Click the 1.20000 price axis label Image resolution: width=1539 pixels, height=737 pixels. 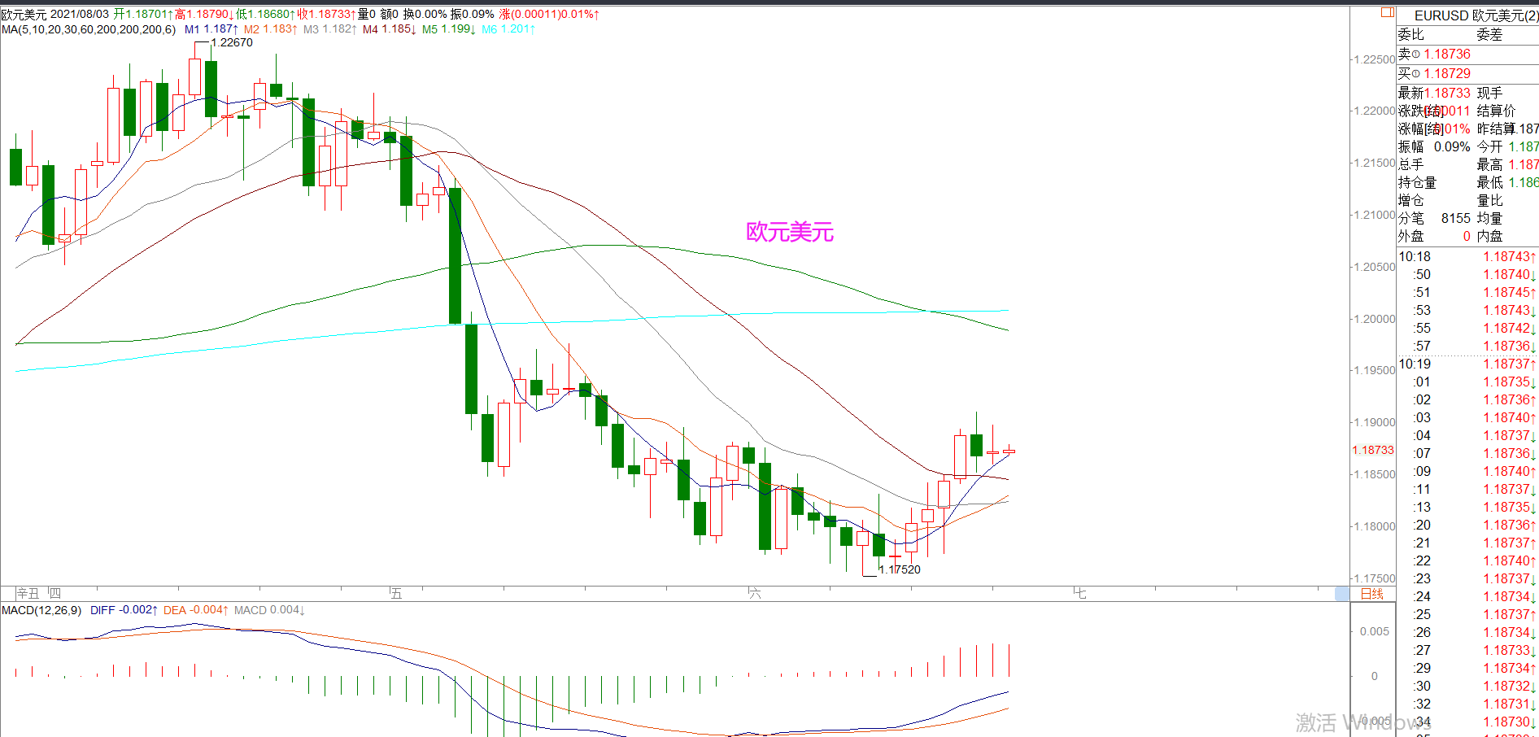point(1374,319)
